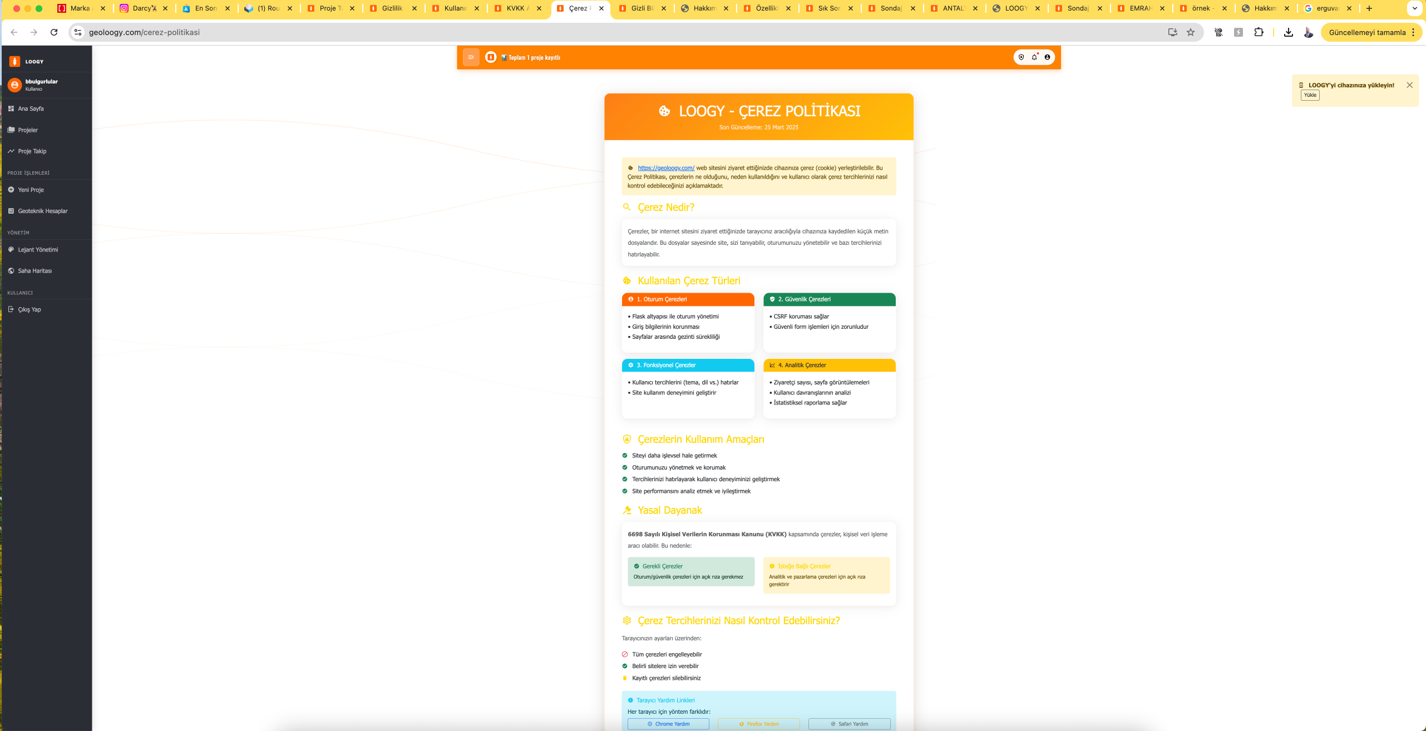
Task: Click the Yükle install button
Action: [x=1310, y=95]
